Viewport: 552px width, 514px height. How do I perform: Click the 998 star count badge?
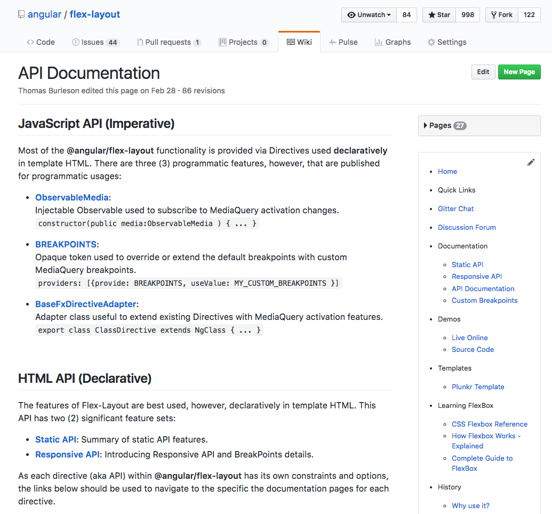[x=467, y=15]
